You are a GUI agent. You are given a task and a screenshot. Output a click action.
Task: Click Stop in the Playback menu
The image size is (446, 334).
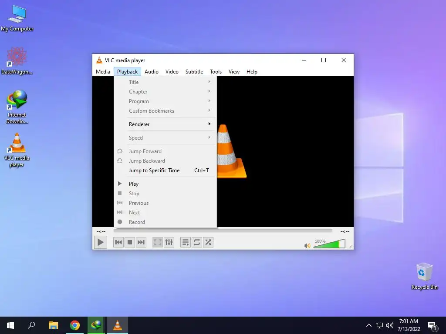(x=165, y=194)
